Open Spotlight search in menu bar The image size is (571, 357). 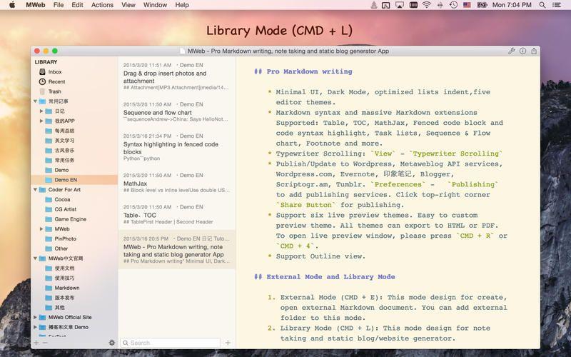click(542, 5)
